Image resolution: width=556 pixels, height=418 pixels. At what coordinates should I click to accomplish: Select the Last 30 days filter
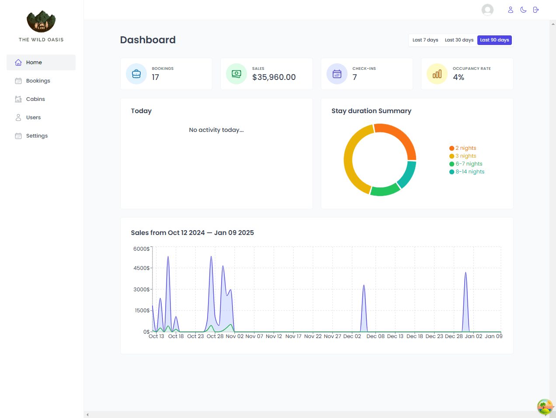pos(459,40)
